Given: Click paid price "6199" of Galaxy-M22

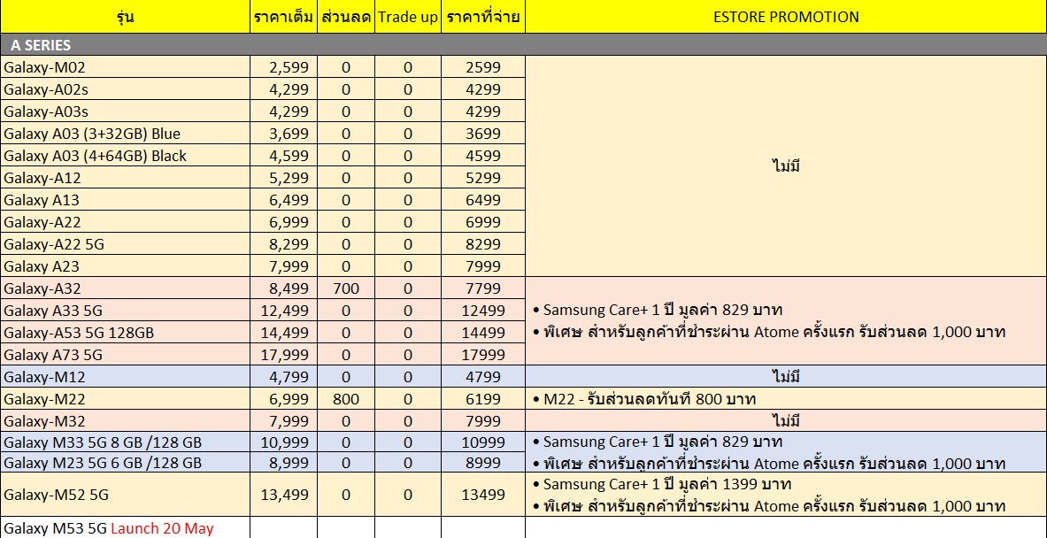Looking at the screenshot, I should click(x=482, y=399).
